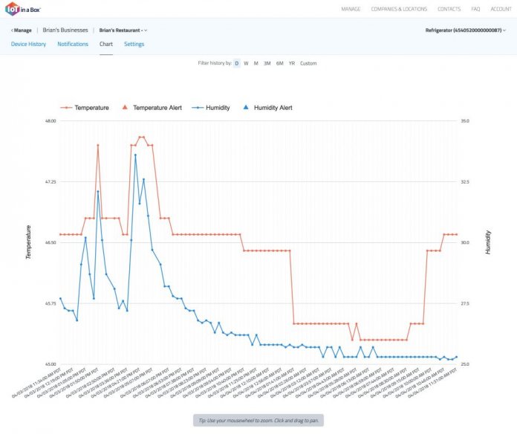Open the Custom history range filter
This screenshot has height=446, width=517.
(x=308, y=63)
